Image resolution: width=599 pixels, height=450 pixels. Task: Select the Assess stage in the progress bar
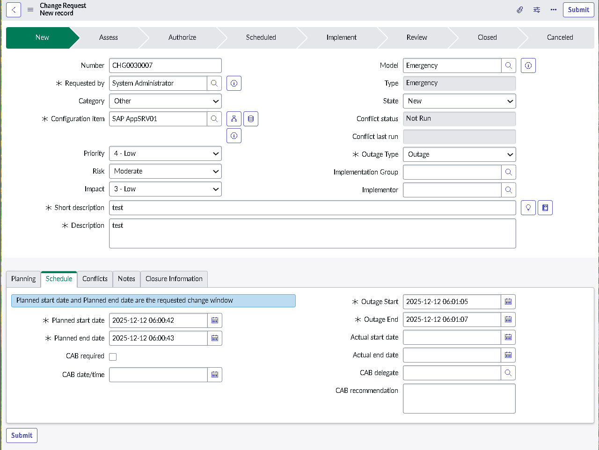[109, 37]
